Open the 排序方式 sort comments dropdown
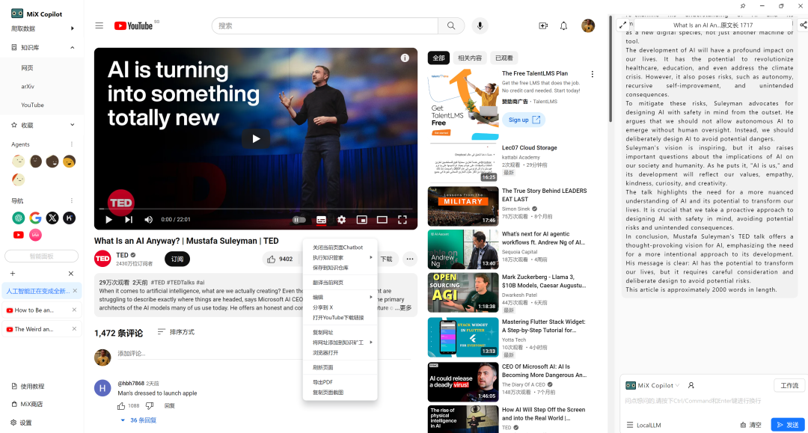808x433 pixels. click(176, 332)
